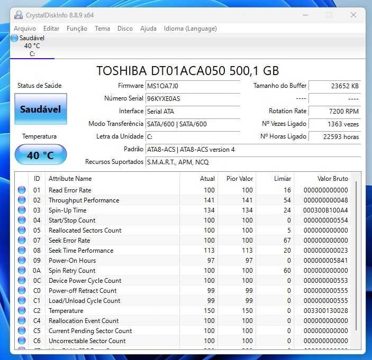
Task: Click the Padrão field ATA8-ACS version 4
Action: (x=253, y=149)
